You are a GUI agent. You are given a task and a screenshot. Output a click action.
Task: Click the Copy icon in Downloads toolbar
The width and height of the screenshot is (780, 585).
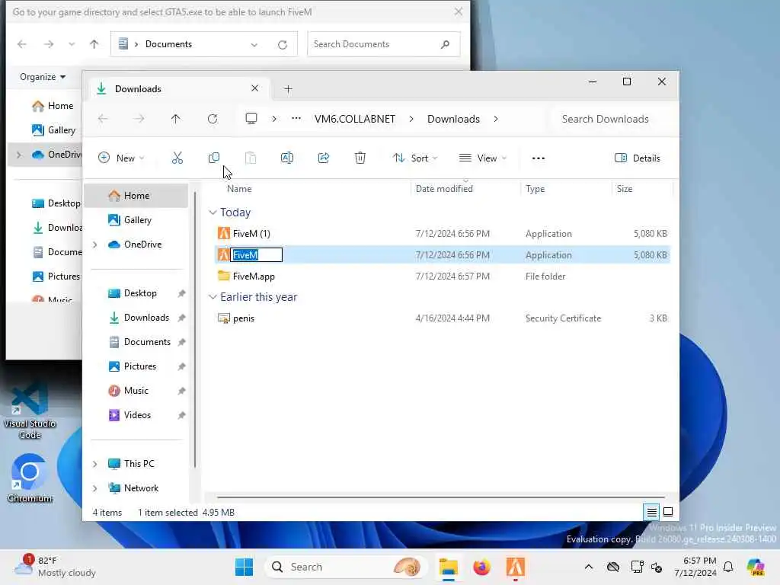click(x=214, y=158)
